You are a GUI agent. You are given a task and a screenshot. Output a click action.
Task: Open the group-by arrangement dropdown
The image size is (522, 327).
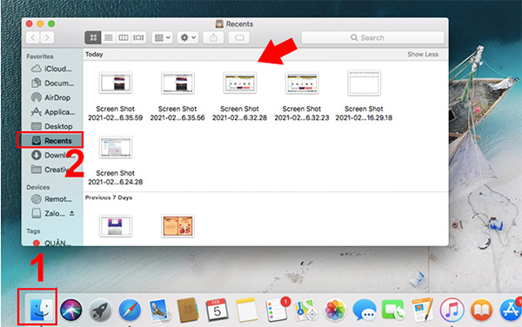tap(163, 37)
